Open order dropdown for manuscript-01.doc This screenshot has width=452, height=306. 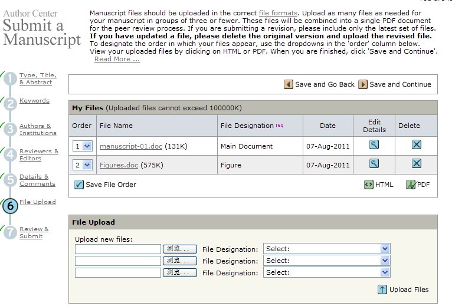pyautogui.click(x=83, y=146)
